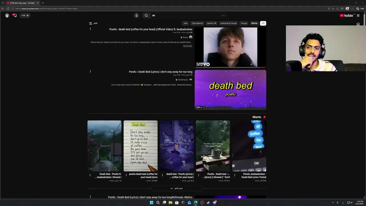Open the blue text bubbles Short
The image size is (366, 206).
[x=249, y=146]
